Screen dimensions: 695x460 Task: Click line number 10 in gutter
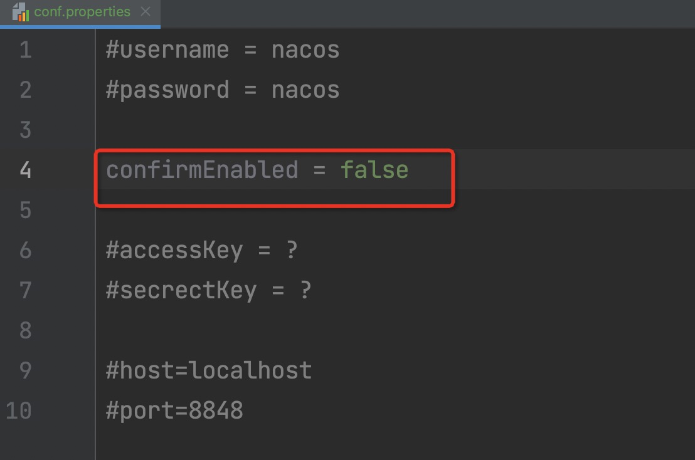coord(19,410)
